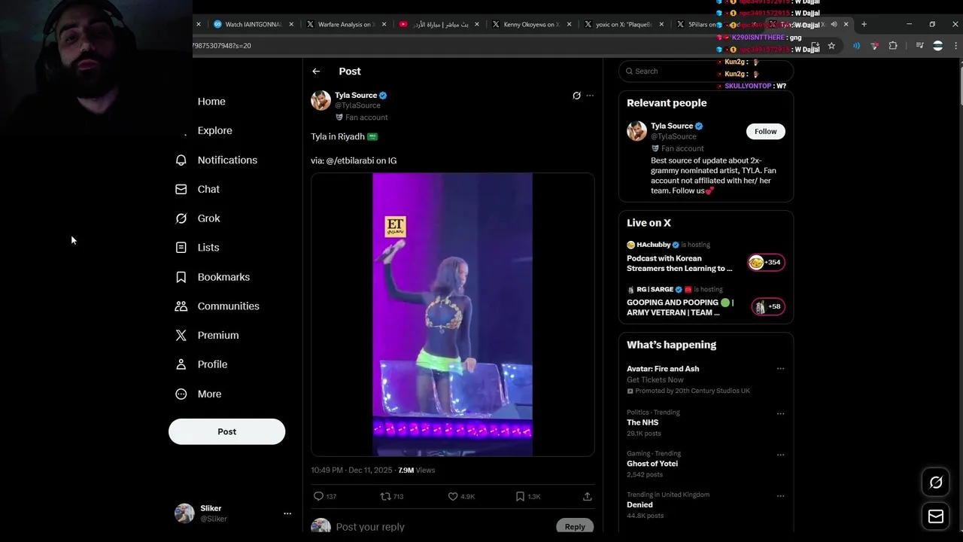Go back with the Post arrow
The width and height of the screenshot is (963, 542).
click(316, 72)
